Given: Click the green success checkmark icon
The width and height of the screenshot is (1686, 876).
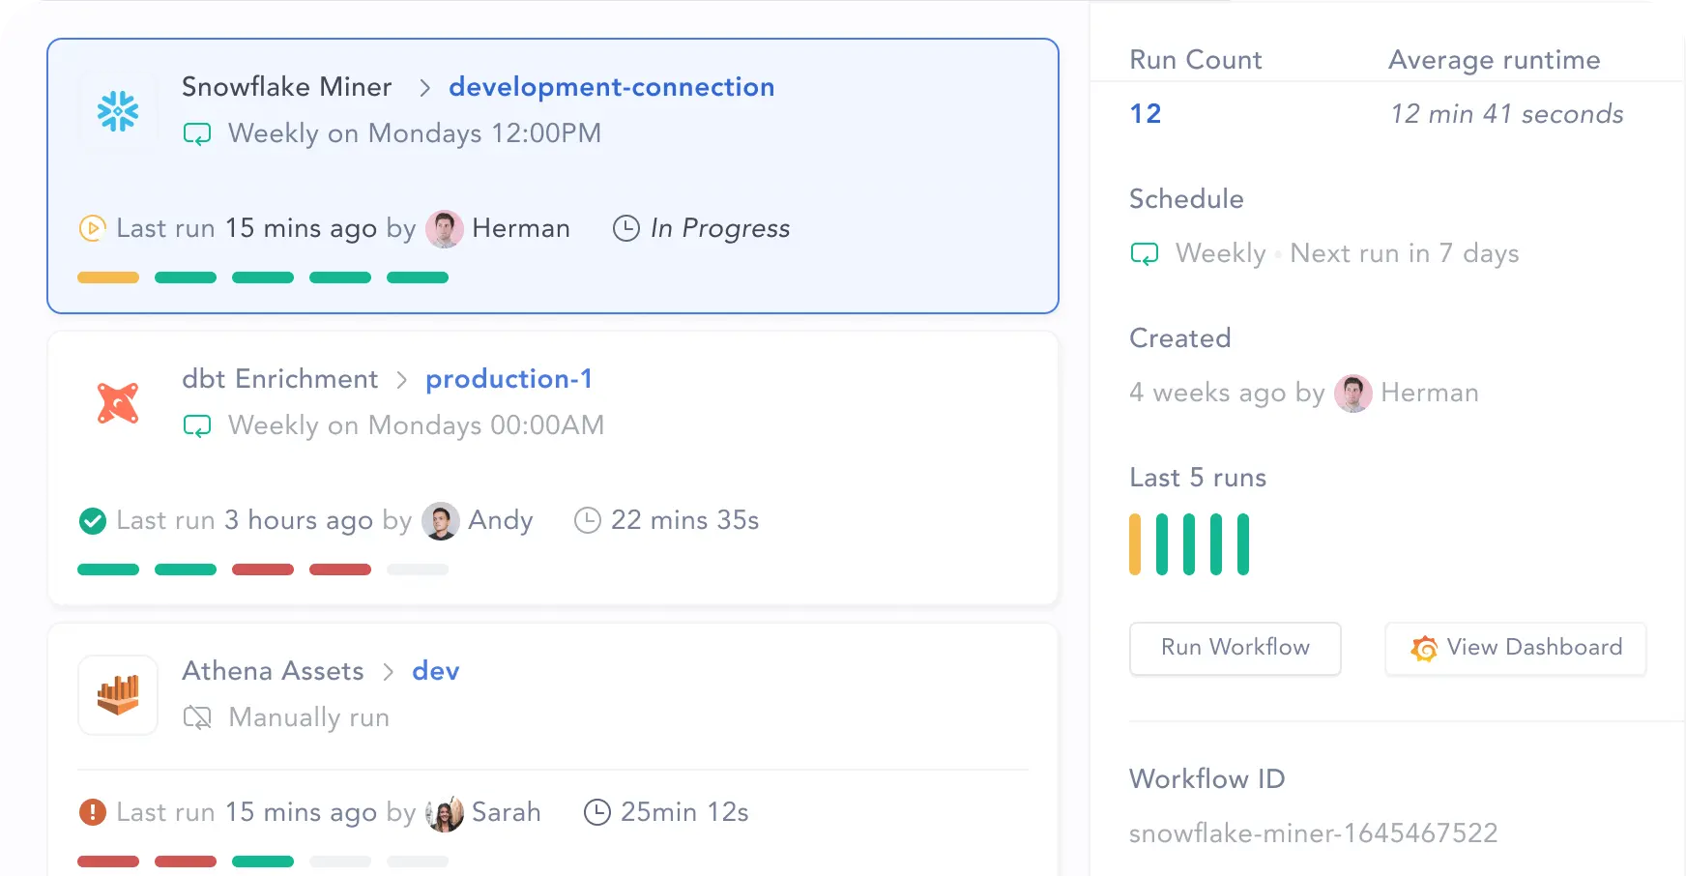Looking at the screenshot, I should click(x=92, y=521).
